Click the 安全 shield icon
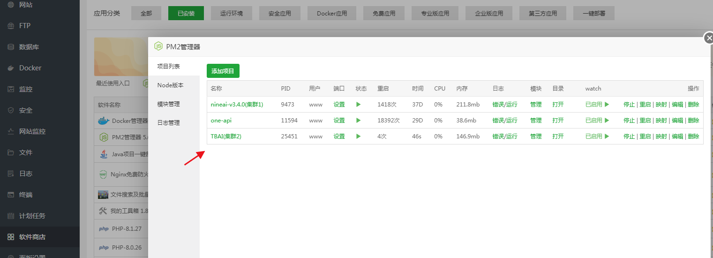 11,110
